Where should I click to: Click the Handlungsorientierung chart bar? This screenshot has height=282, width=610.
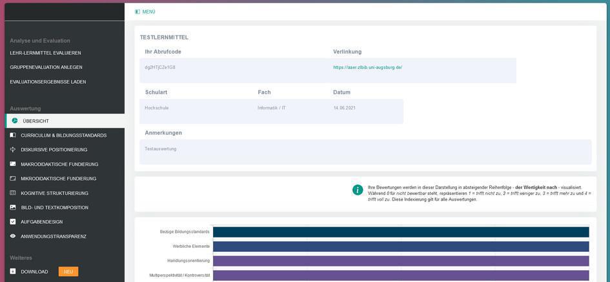[400, 261]
